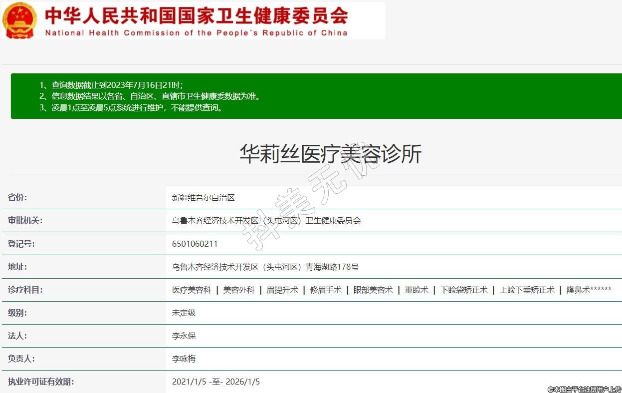Viewport: 622px width, 393px height.
Task: Click the person in charge name 李咏梅
Action: click(x=184, y=359)
